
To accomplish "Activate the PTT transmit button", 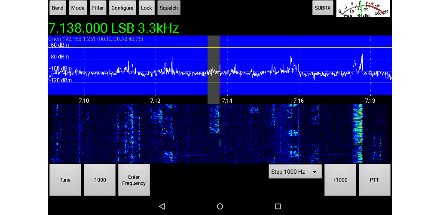I will pyautogui.click(x=375, y=180).
